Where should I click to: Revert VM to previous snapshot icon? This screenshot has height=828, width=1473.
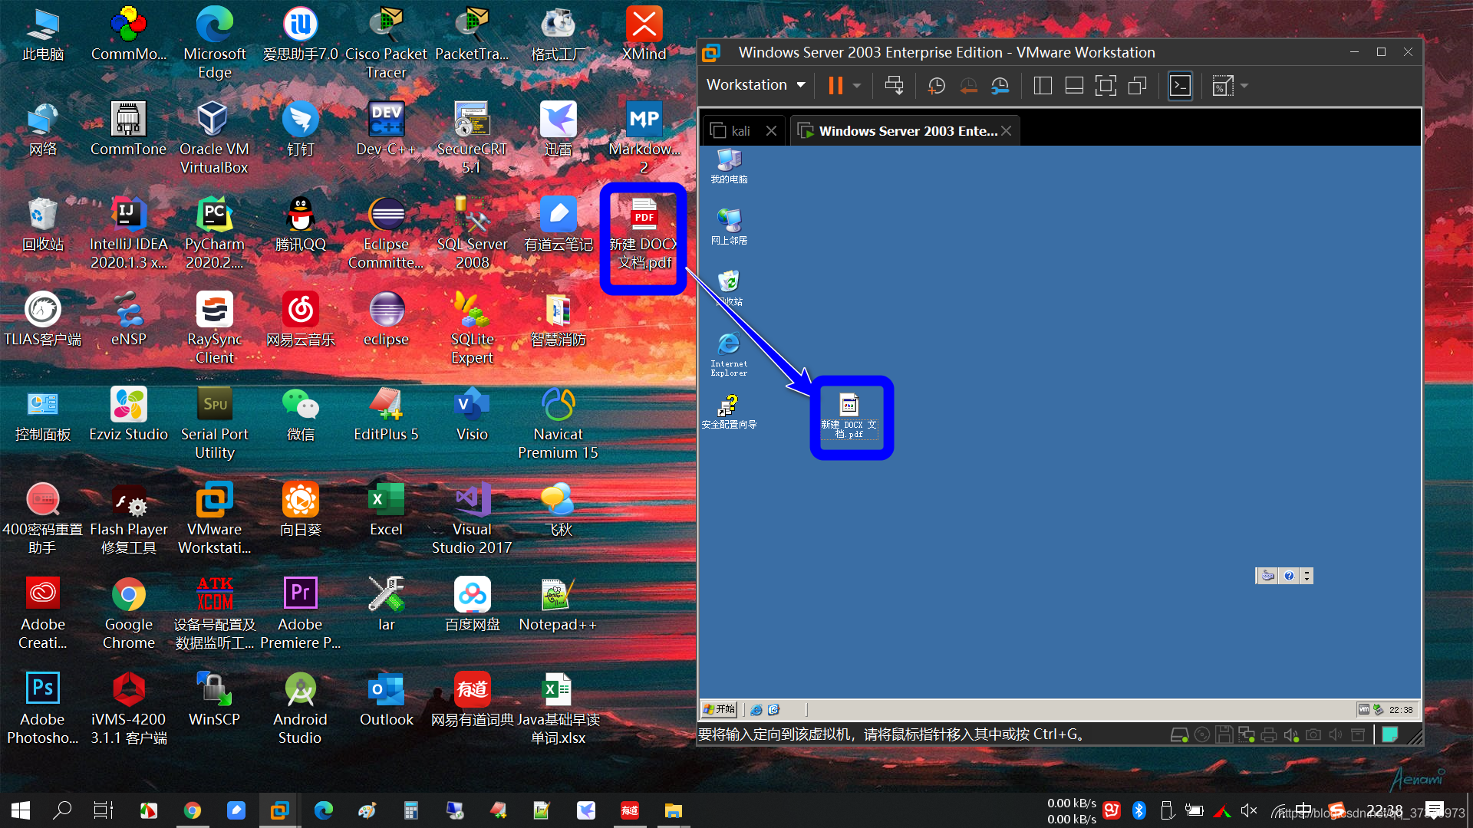click(968, 85)
